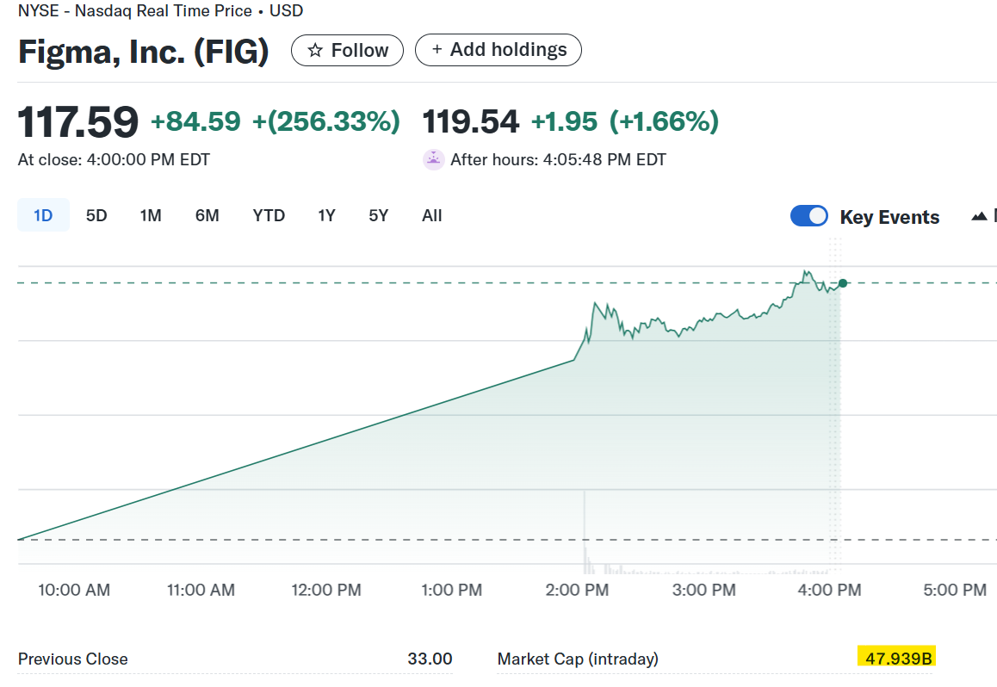Viewport: 997px width, 687px height.
Task: Click the star icon in Follow
Action: pyautogui.click(x=315, y=50)
